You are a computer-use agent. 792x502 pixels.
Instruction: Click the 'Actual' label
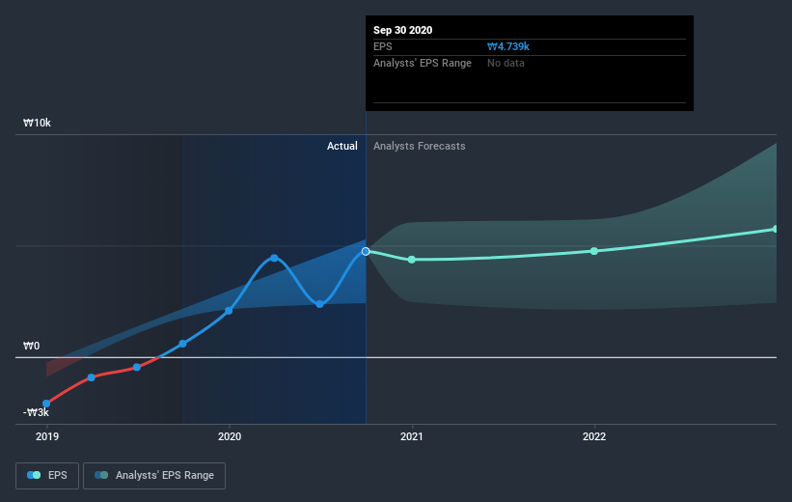click(341, 146)
